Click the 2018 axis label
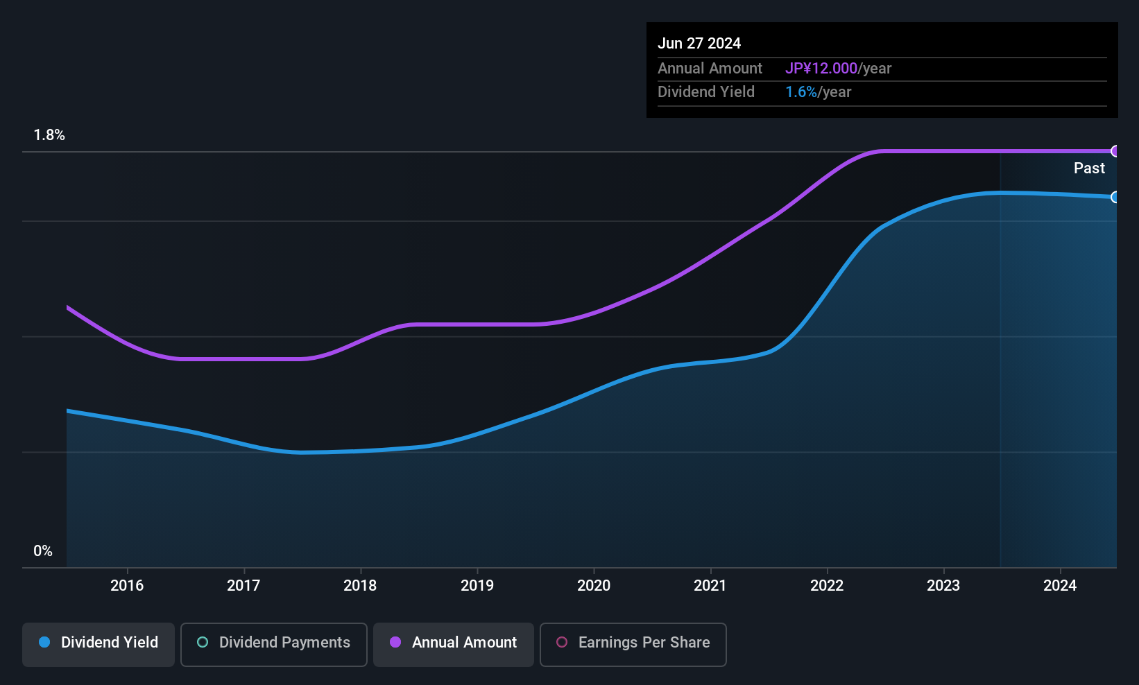The image size is (1139, 685). (360, 585)
